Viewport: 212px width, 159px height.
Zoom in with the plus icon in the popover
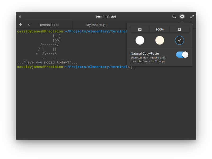179,29
